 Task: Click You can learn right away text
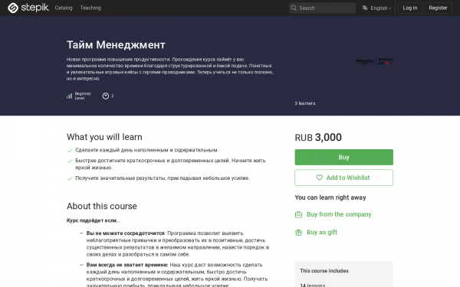click(330, 197)
